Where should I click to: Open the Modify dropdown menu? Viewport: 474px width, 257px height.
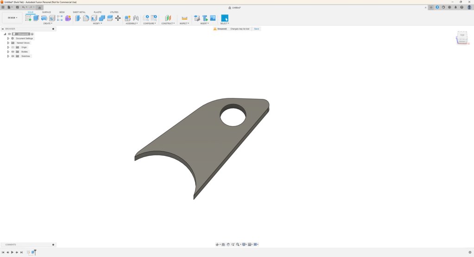pyautogui.click(x=97, y=24)
